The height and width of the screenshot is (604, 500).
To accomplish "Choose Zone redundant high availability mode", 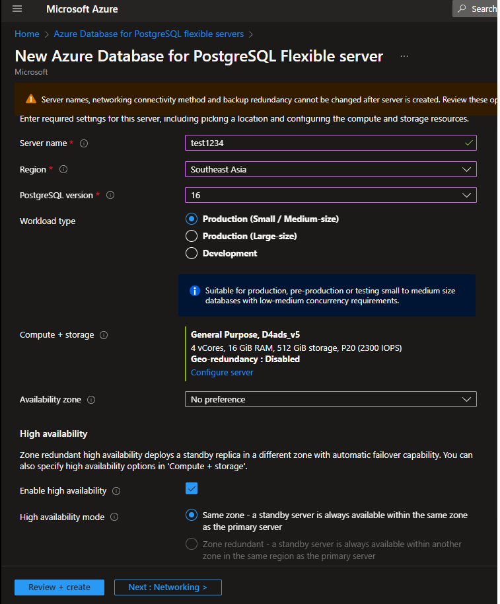I will 192,544.
